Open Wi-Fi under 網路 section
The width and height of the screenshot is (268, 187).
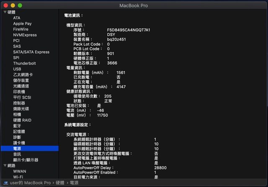tap(18, 177)
